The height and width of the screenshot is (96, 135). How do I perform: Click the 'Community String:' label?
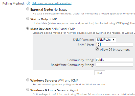pyautogui.click(x=81, y=60)
